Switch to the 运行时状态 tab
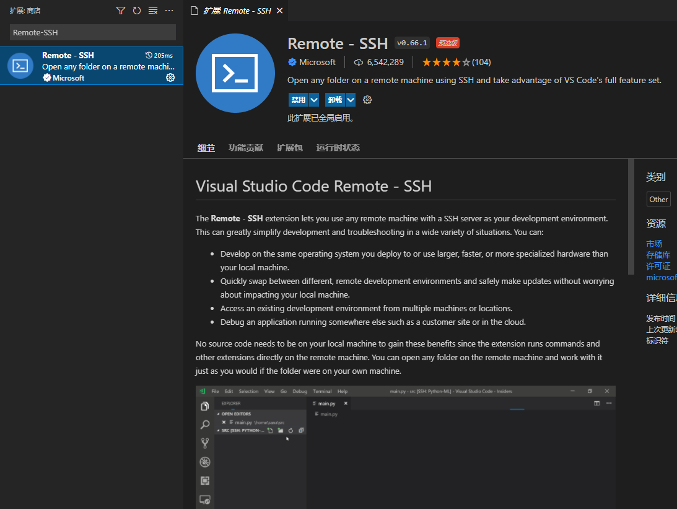The width and height of the screenshot is (677, 509). [x=338, y=148]
